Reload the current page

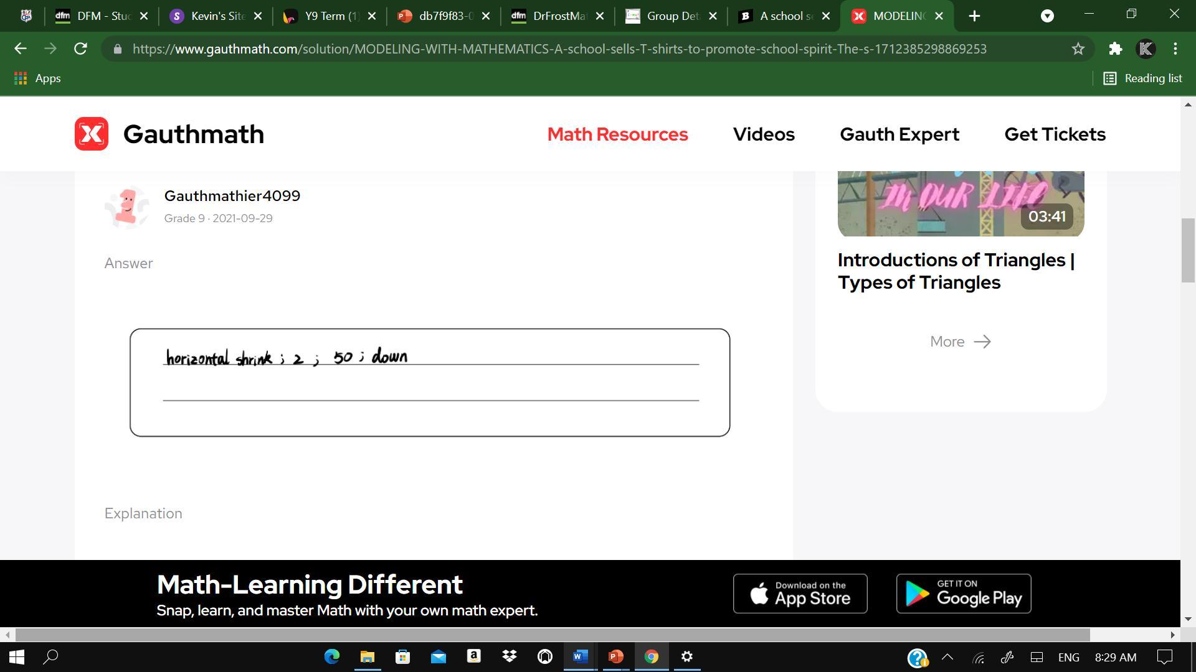(x=80, y=49)
